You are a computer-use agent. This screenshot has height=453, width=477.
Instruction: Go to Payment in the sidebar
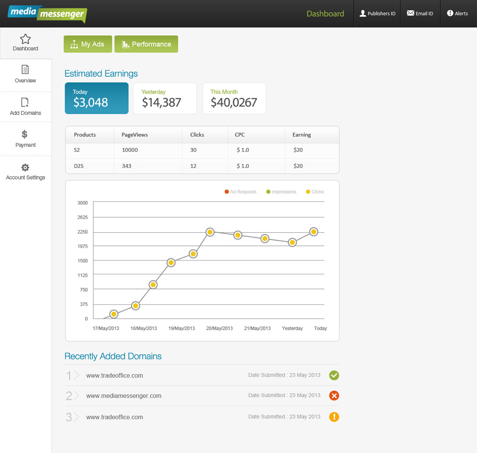point(26,139)
